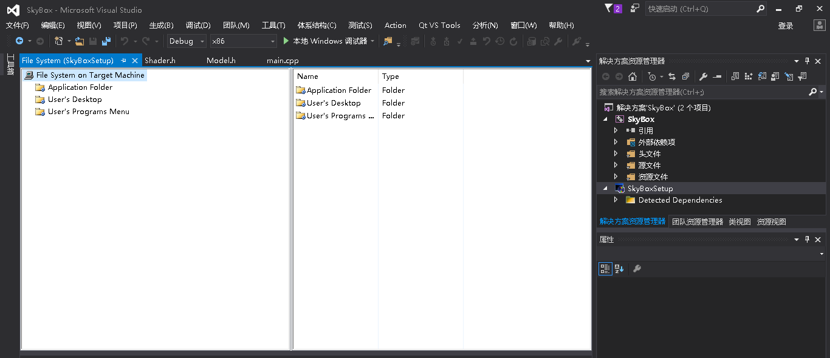Click the 登录 sign-in link
Image resolution: width=830 pixels, height=358 pixels.
[x=786, y=26]
